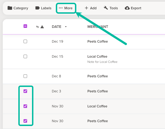Viewport: 165px width, 129px height.
Task: Open Local Coffee merchant on Dec 15
Action: [x=97, y=57]
